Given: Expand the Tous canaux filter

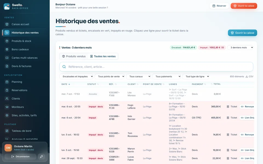Looking at the screenshot, I should 138,77.
